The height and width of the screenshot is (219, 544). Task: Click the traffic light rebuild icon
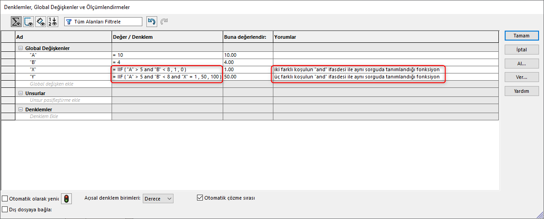pos(66,198)
